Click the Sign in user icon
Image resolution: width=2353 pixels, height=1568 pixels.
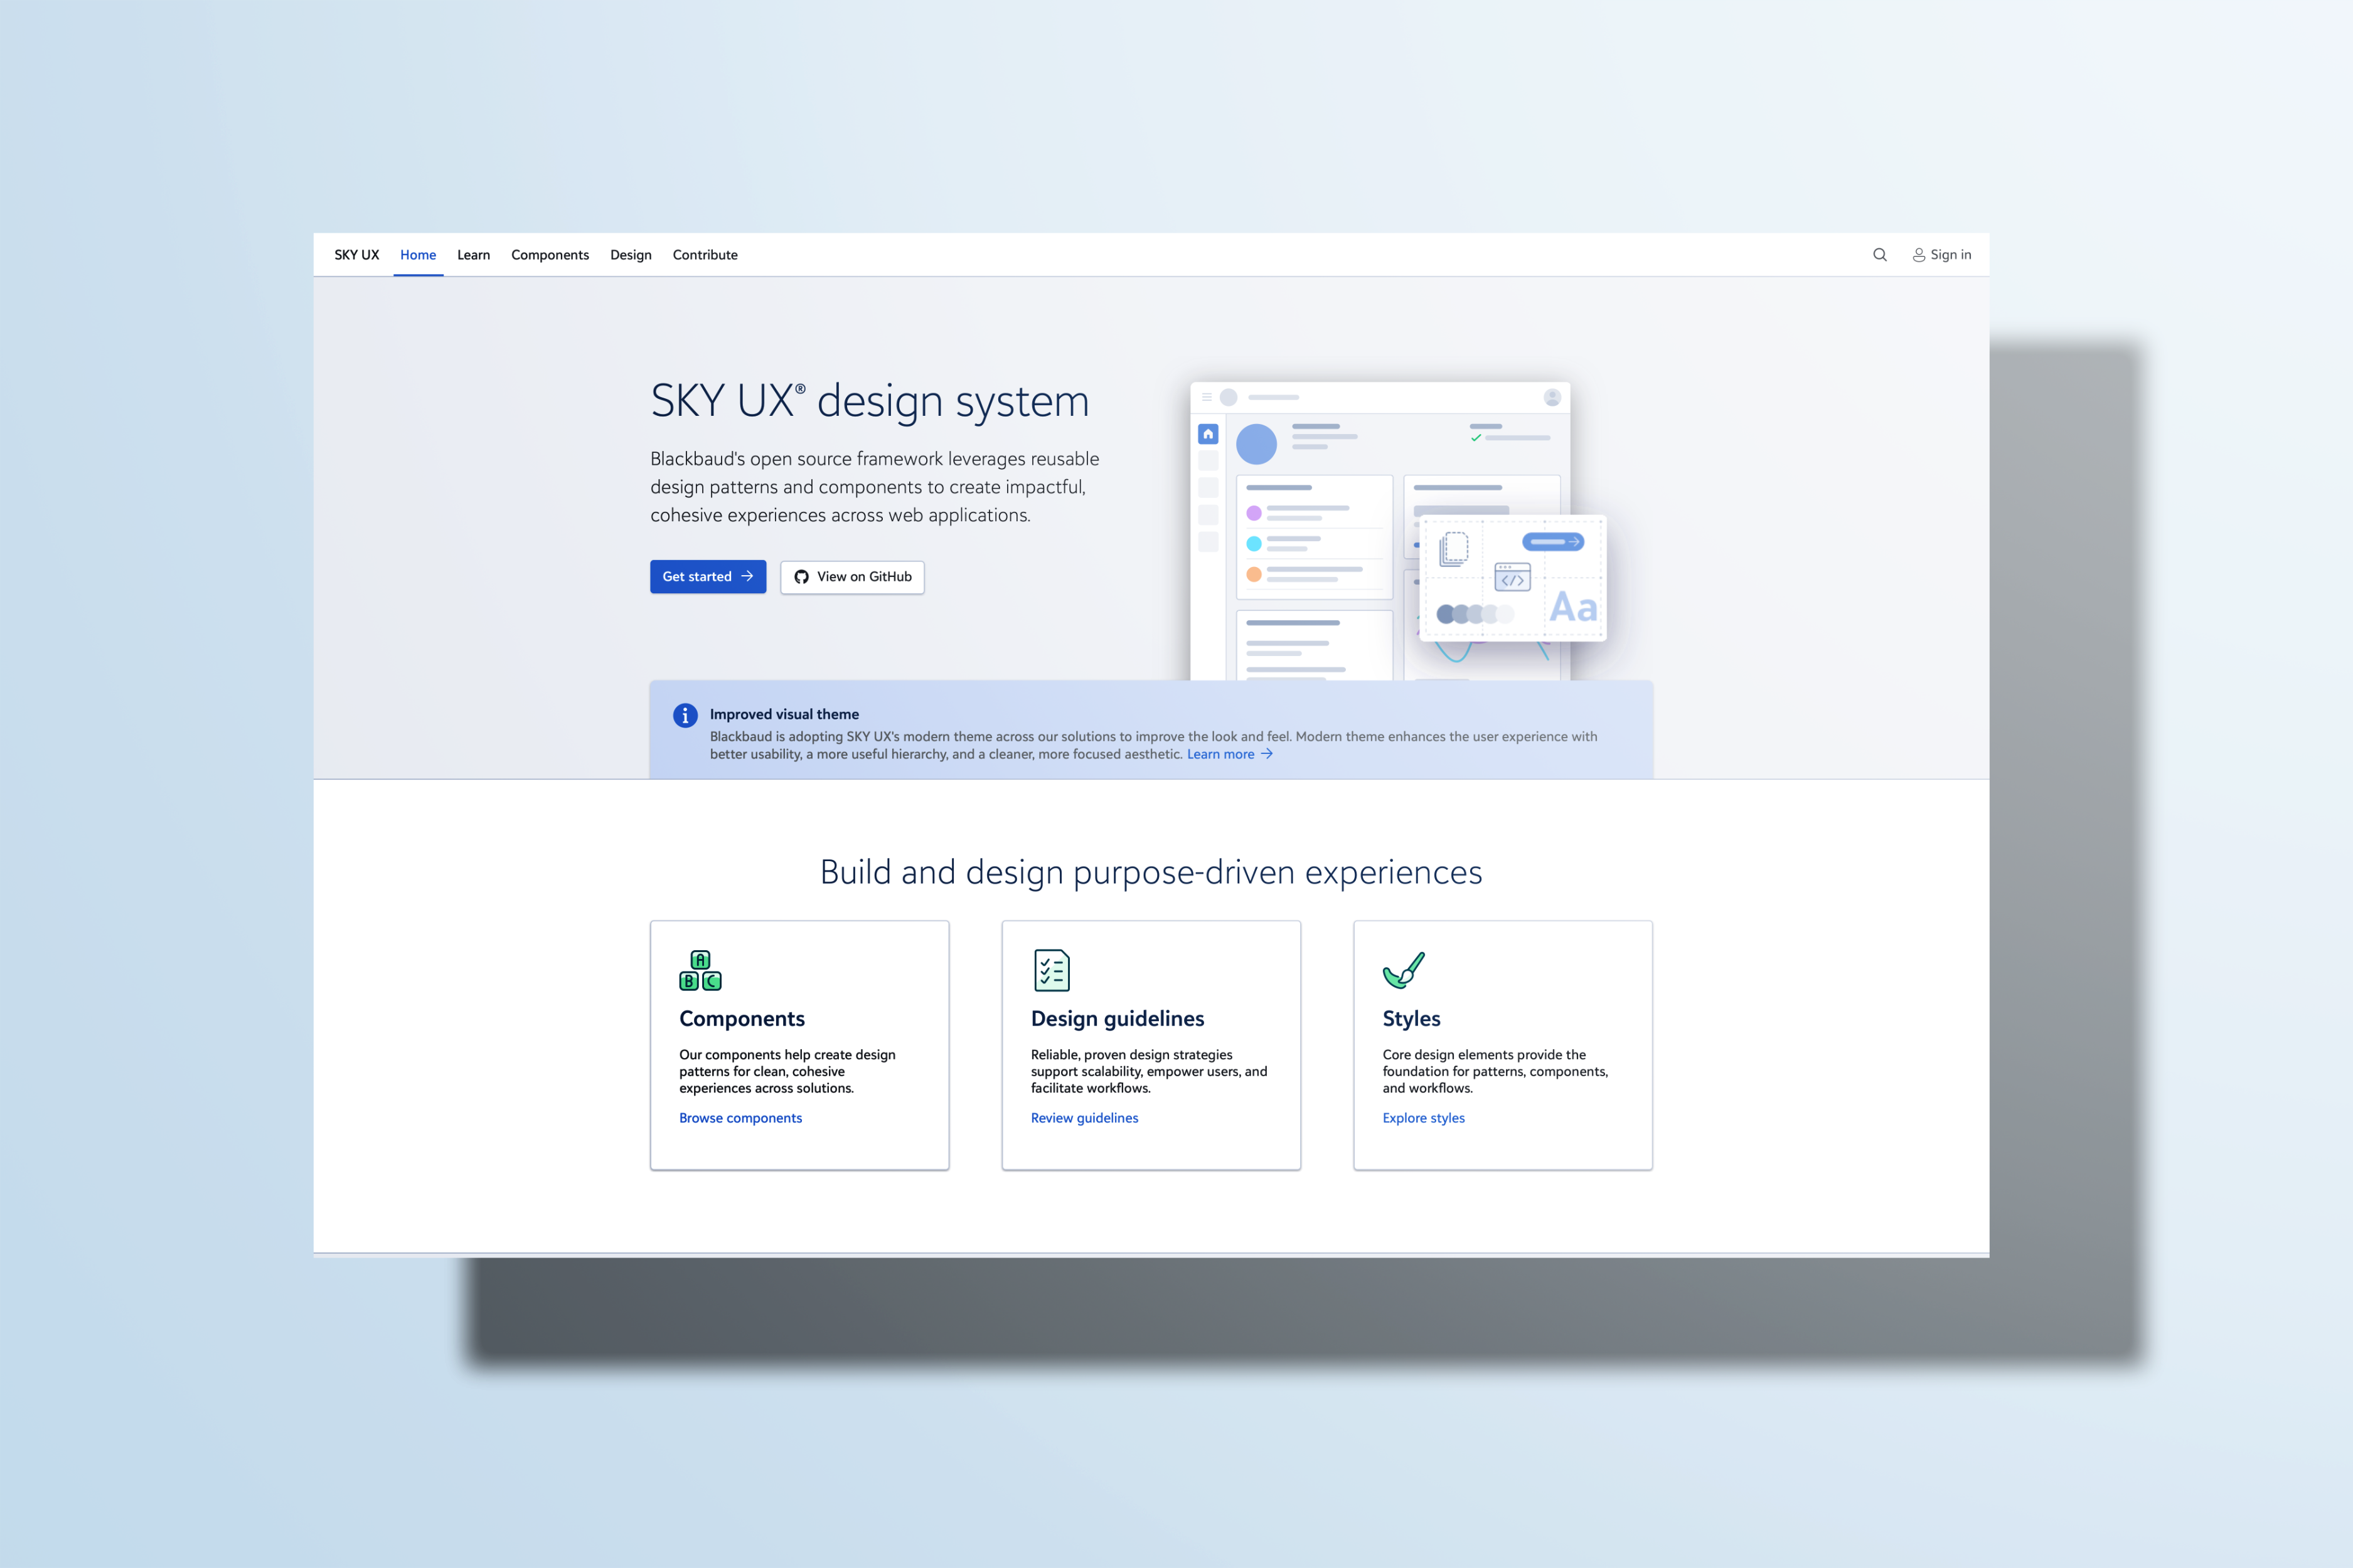[x=1919, y=255]
